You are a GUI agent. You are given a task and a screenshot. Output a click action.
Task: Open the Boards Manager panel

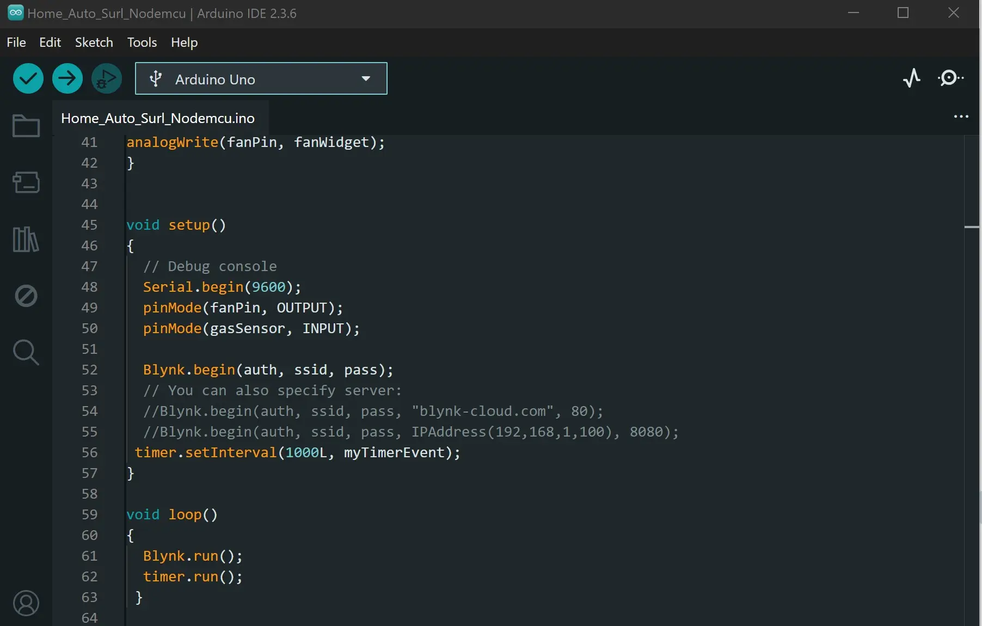coord(26,182)
